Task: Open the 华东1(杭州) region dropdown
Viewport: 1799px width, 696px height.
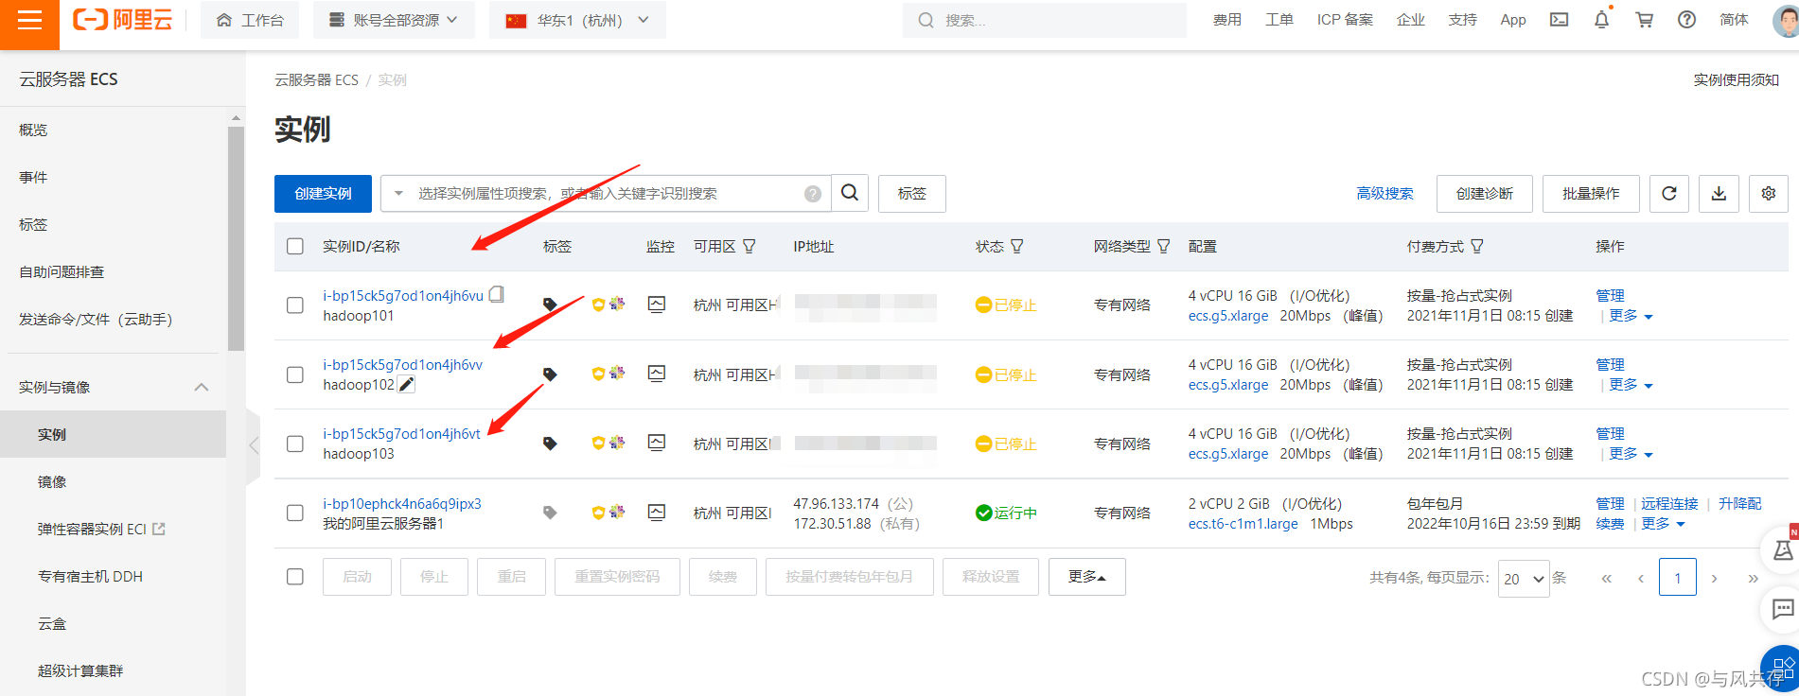Action: click(577, 20)
